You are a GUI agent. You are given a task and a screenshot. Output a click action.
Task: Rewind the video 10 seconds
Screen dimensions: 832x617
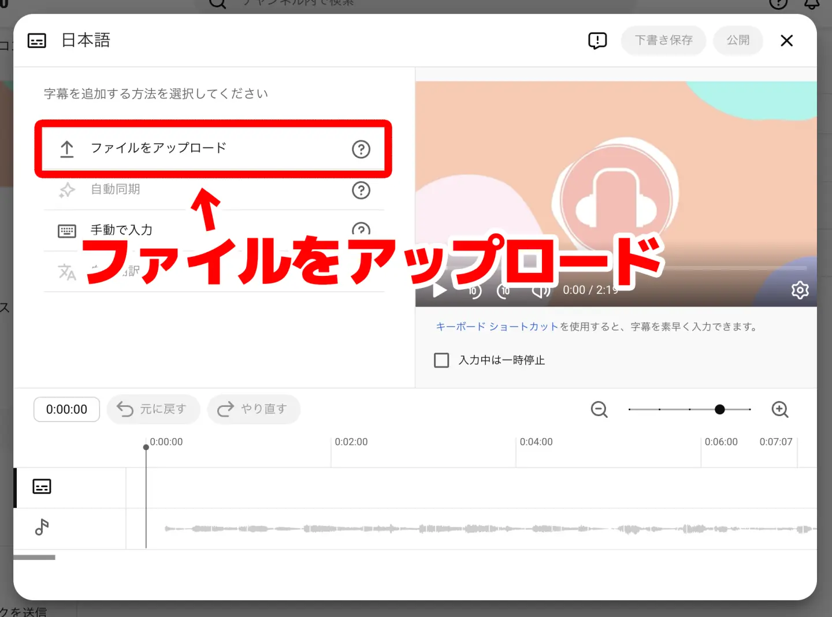click(x=473, y=291)
